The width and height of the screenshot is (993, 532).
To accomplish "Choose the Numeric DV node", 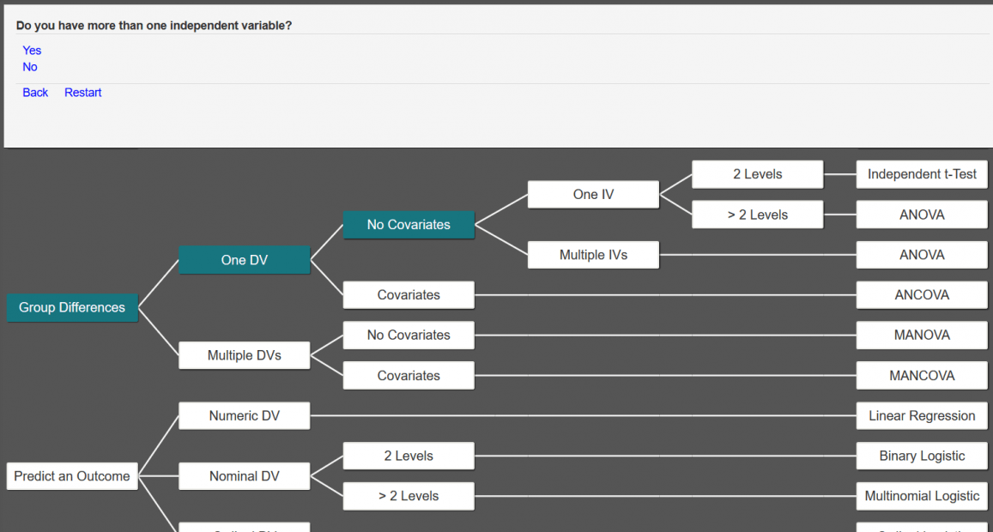I will point(244,416).
